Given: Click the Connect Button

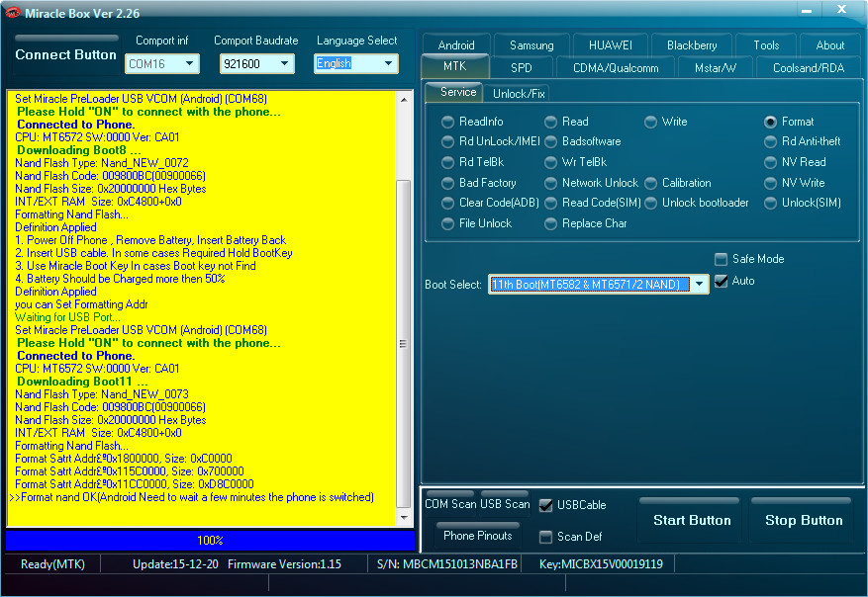Looking at the screenshot, I should (x=66, y=54).
